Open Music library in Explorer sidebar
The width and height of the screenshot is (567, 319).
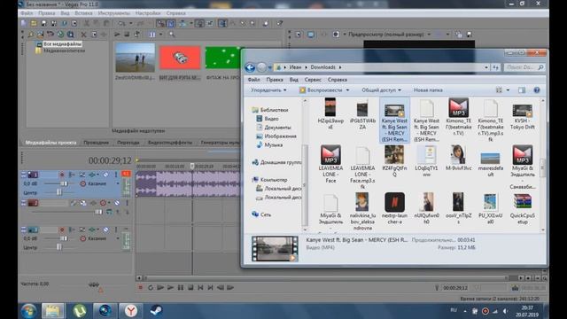269,145
